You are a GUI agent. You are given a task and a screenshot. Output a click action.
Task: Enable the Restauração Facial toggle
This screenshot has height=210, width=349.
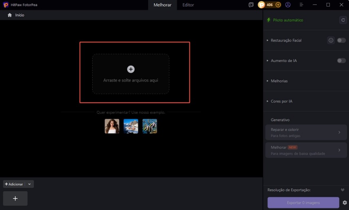click(x=341, y=40)
